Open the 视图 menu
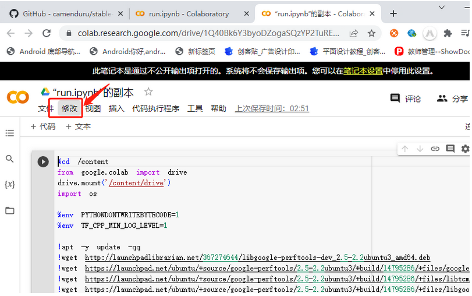This screenshot has width=472, height=296. pos(93,108)
